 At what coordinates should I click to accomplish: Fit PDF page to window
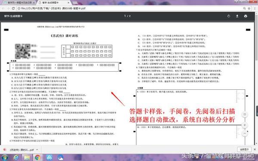pyautogui.click(x=245, y=114)
